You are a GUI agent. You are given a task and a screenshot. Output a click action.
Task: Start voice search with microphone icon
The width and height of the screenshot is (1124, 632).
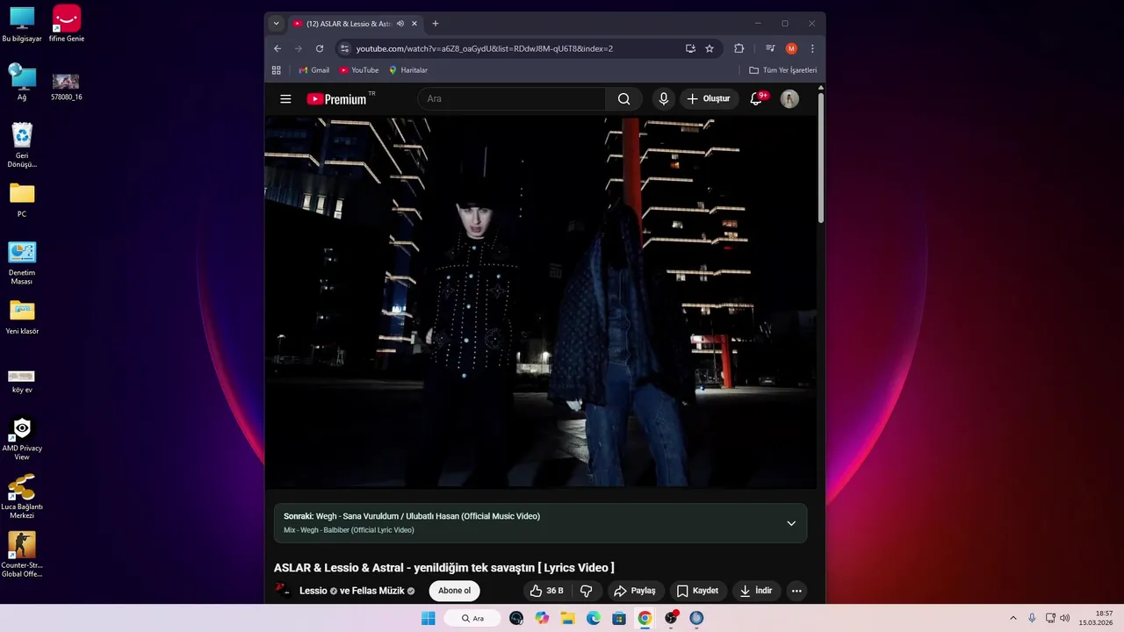tap(664, 99)
